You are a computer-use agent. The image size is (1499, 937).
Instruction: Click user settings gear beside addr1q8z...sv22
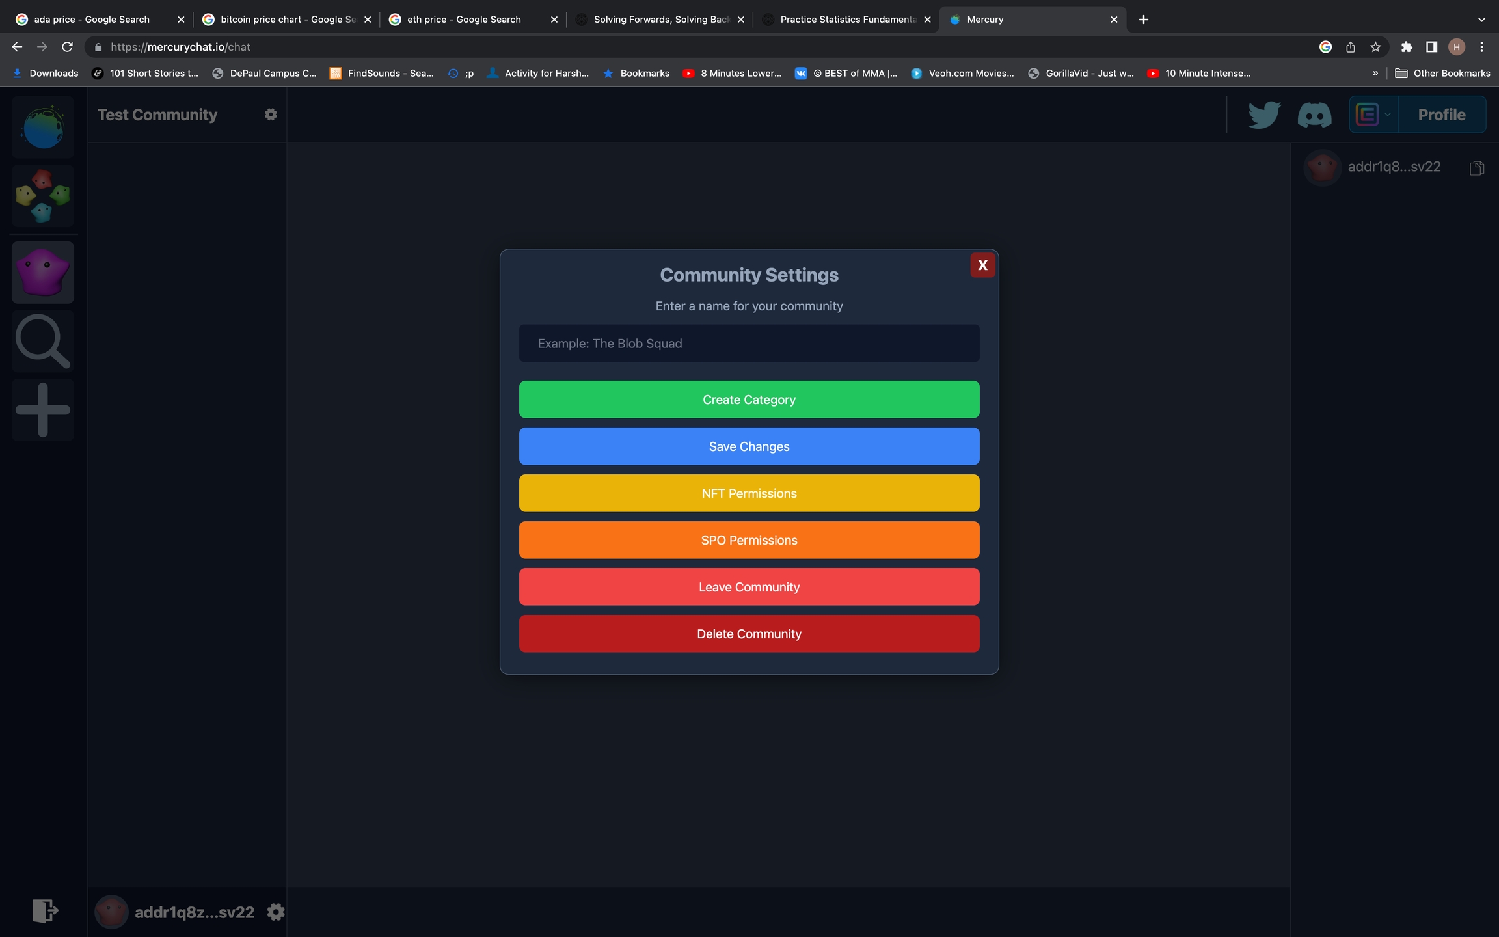pyautogui.click(x=276, y=912)
